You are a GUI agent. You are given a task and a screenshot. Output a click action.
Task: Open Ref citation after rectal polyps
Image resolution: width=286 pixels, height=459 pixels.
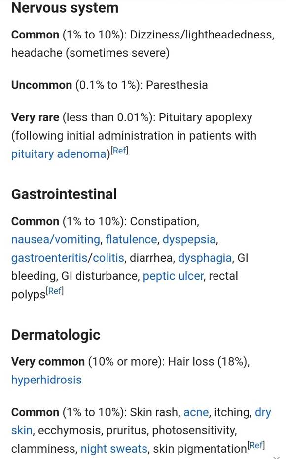click(55, 291)
